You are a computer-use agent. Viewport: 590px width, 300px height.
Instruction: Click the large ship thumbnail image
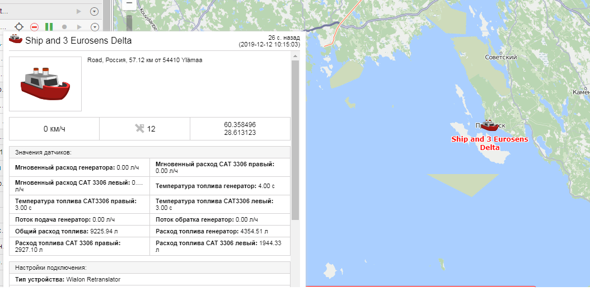pos(45,83)
